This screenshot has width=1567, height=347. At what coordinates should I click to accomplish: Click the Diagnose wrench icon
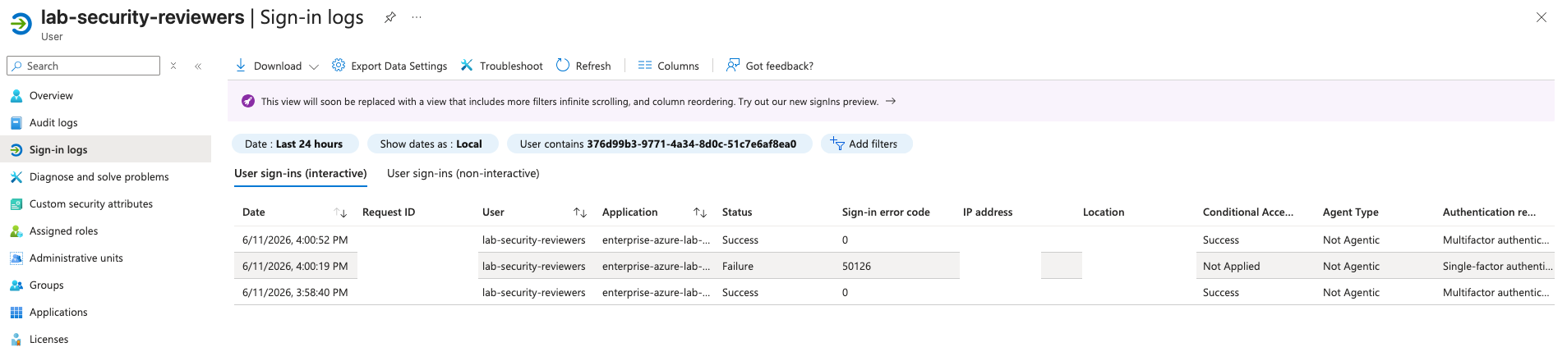click(16, 176)
